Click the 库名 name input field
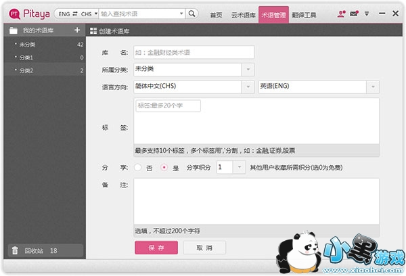Screen dimensions: 406x276 pyautogui.click(x=194, y=52)
